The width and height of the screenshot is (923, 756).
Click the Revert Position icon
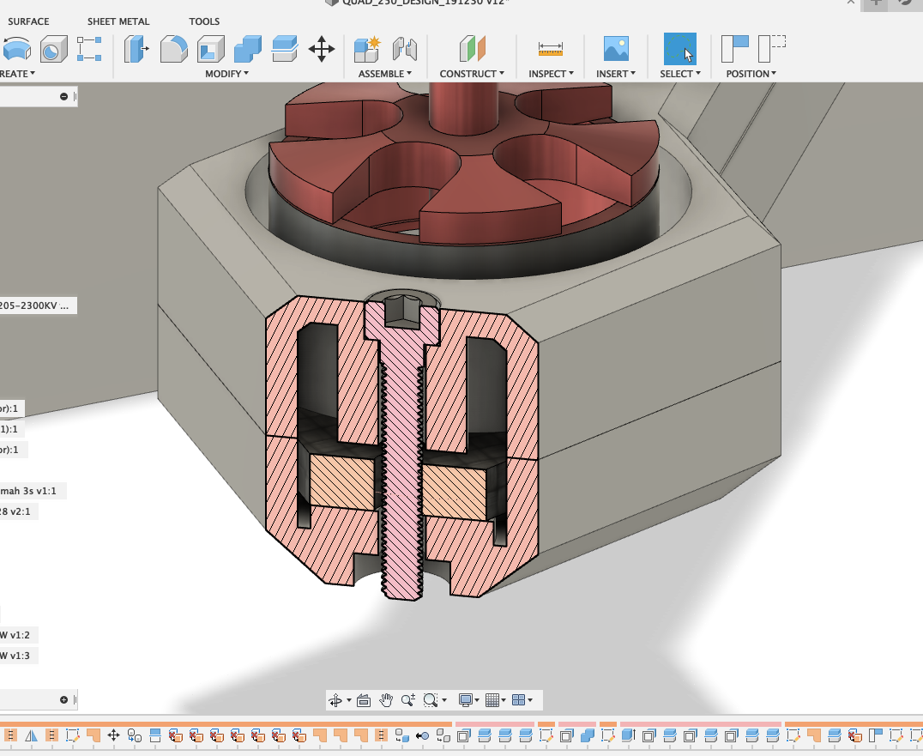coord(772,48)
